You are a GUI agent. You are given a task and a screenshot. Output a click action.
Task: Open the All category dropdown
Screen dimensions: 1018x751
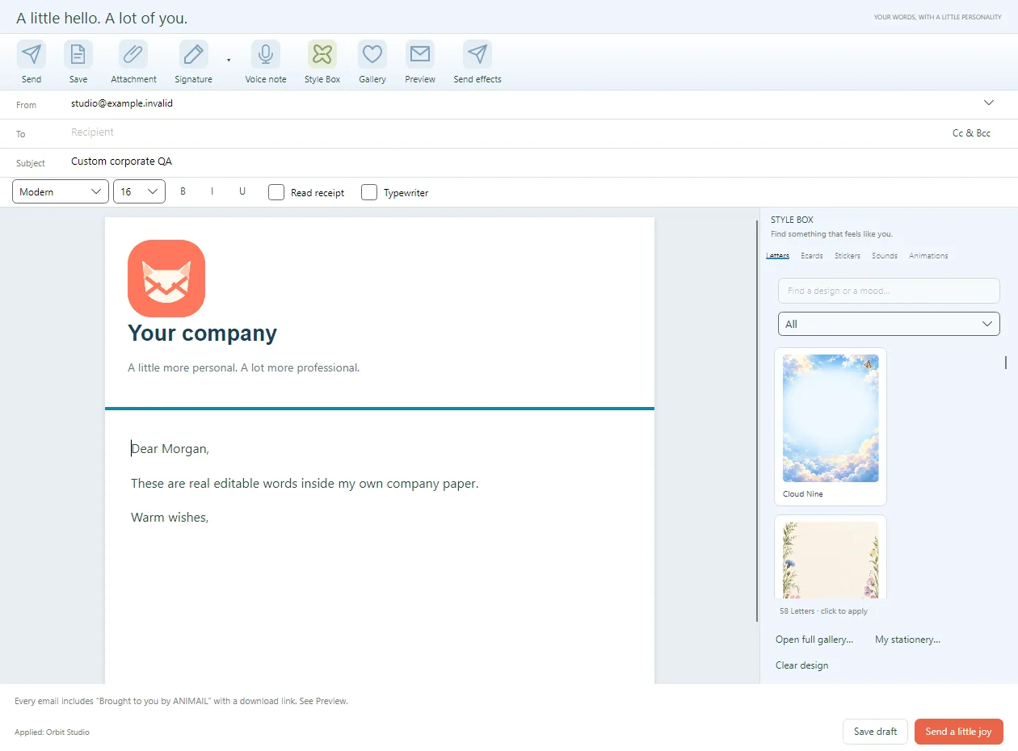pos(889,324)
